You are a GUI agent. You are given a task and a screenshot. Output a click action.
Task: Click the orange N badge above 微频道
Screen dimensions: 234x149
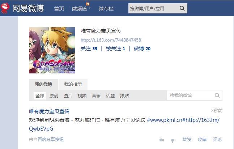coord(88,4)
